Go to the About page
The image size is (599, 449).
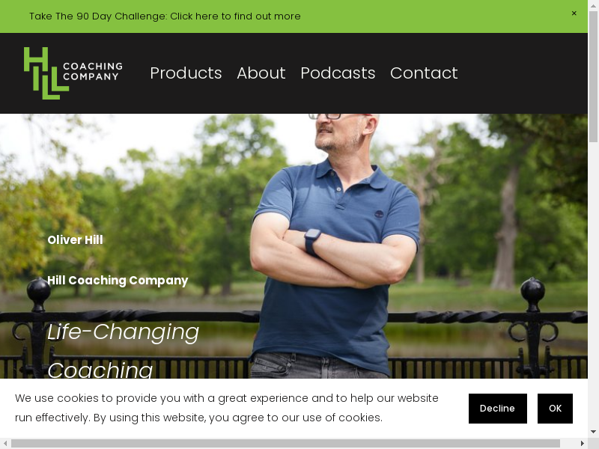click(261, 73)
